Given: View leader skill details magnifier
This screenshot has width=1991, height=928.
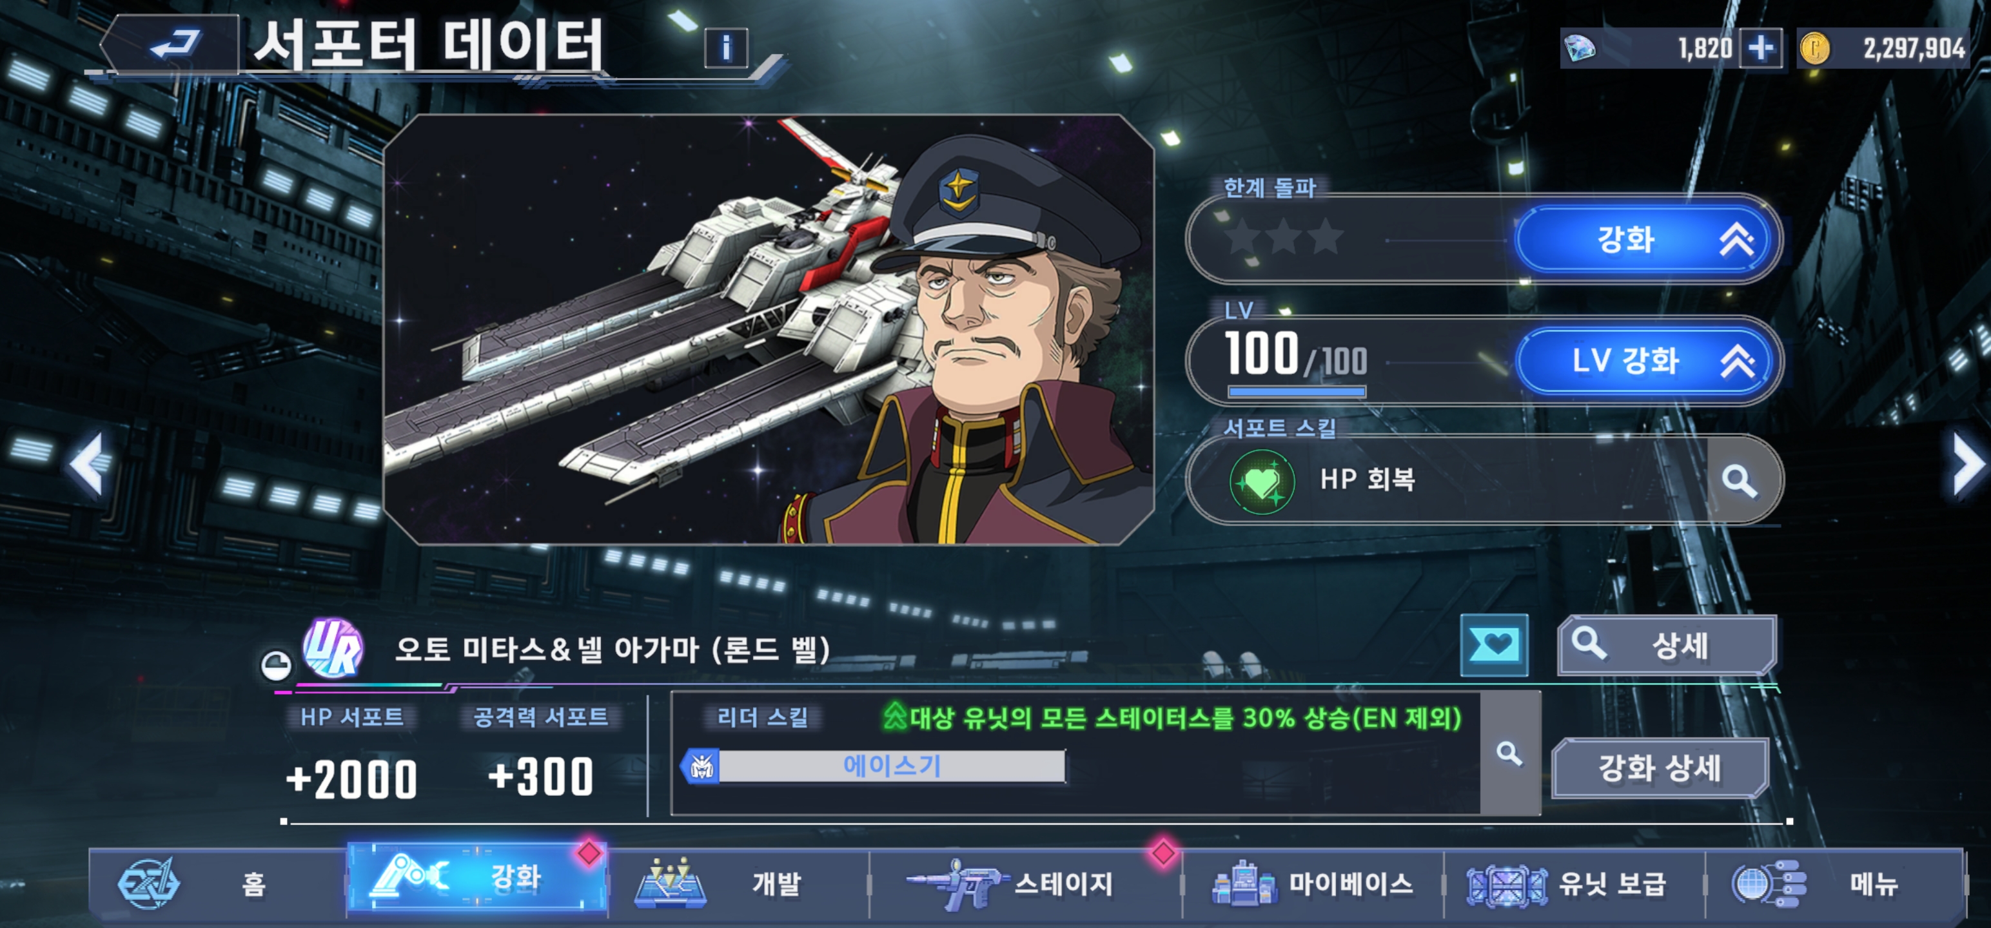Looking at the screenshot, I should coord(1509,753).
